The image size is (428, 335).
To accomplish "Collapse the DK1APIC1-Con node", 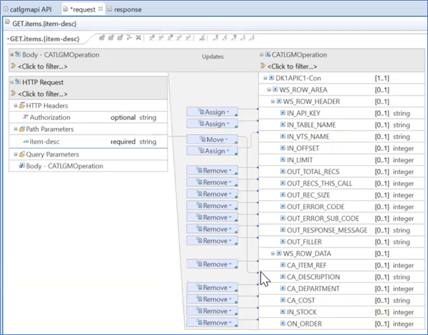I will (x=265, y=78).
